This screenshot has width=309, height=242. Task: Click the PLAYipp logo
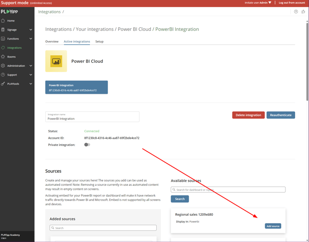9,12
